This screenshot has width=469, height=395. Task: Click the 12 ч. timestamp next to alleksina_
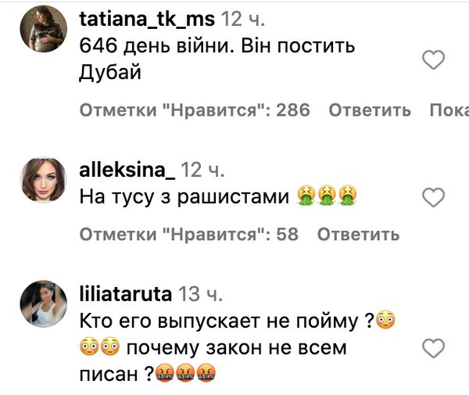tap(202, 170)
